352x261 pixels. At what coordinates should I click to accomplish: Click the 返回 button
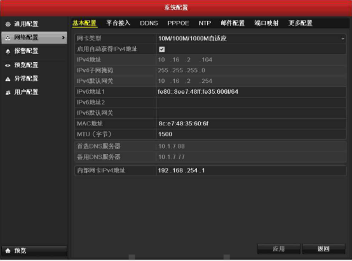(323, 249)
